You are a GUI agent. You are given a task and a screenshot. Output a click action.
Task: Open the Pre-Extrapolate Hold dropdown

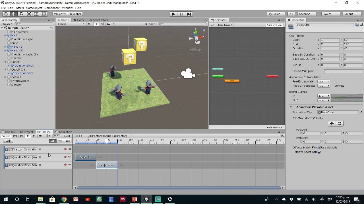(324, 82)
